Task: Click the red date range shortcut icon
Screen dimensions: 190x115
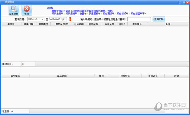Action: [70, 19]
